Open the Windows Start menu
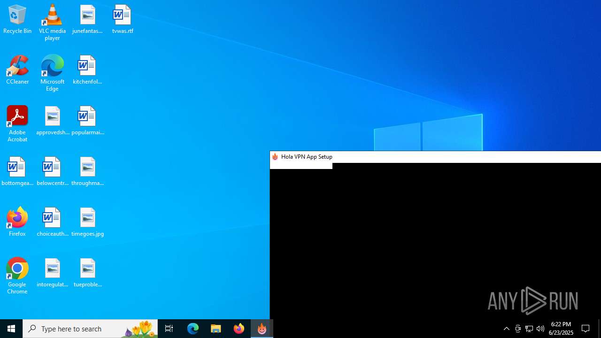The image size is (601, 338). coord(11,329)
